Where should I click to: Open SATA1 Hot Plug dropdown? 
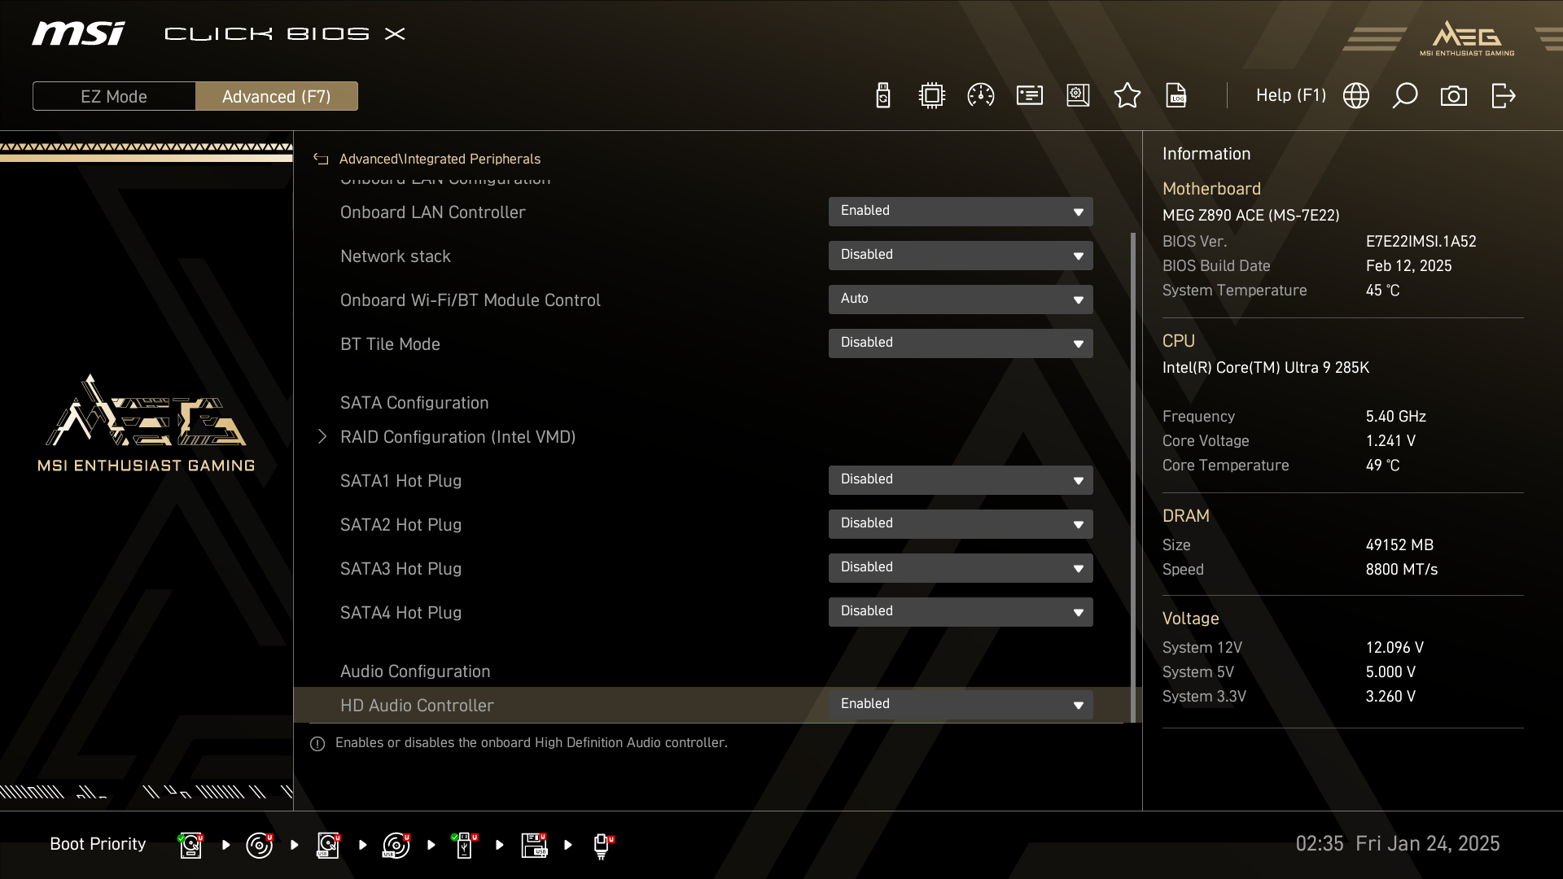[961, 480]
